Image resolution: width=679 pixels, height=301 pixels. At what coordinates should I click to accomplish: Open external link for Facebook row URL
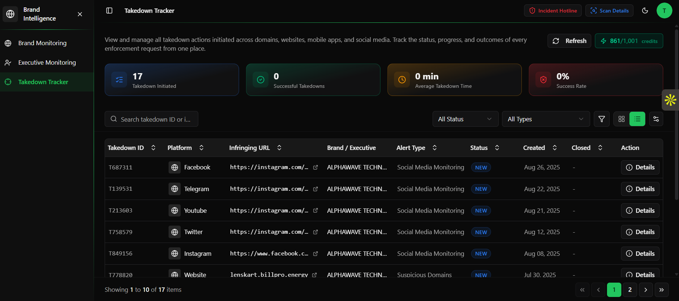315,167
